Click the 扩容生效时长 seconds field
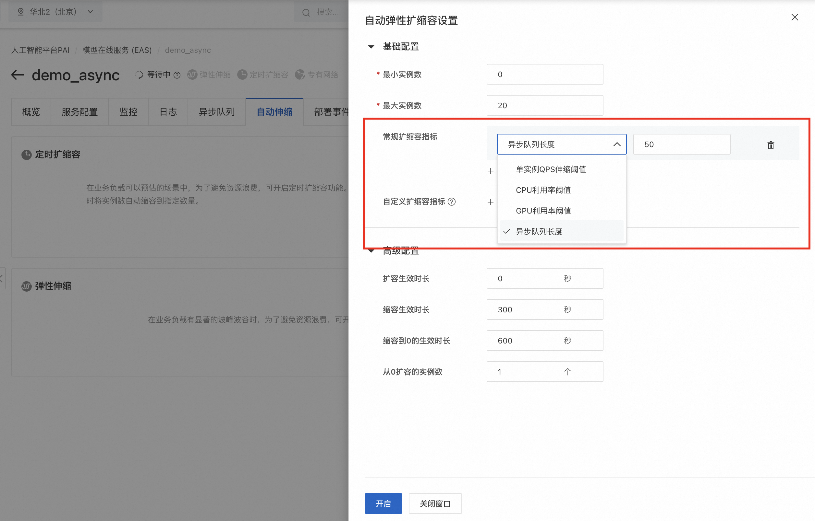 [x=545, y=278]
